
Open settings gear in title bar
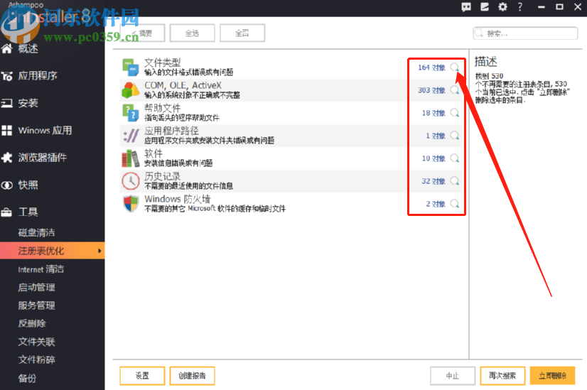(x=502, y=7)
